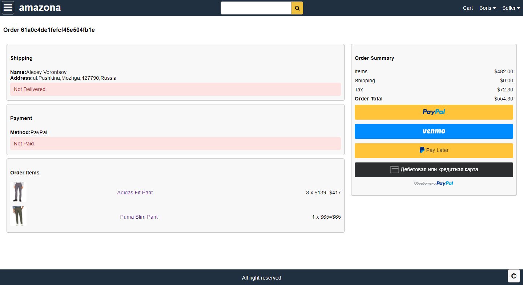Open the Adidas Fit Pant product link
The image size is (523, 285).
[x=135, y=193]
